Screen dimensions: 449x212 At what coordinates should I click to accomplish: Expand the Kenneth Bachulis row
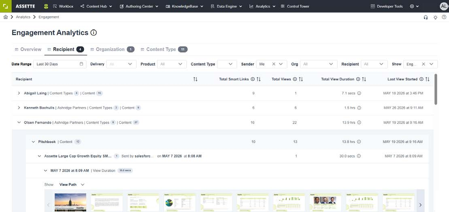click(x=19, y=108)
